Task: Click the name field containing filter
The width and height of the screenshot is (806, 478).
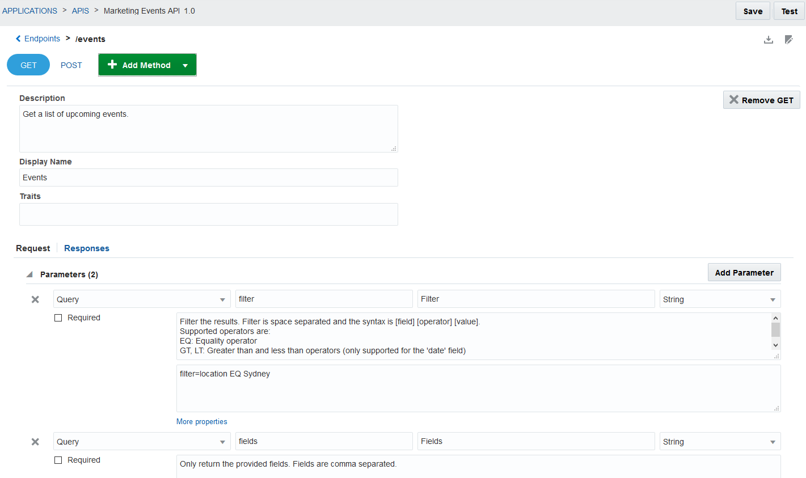Action: pyautogui.click(x=324, y=299)
